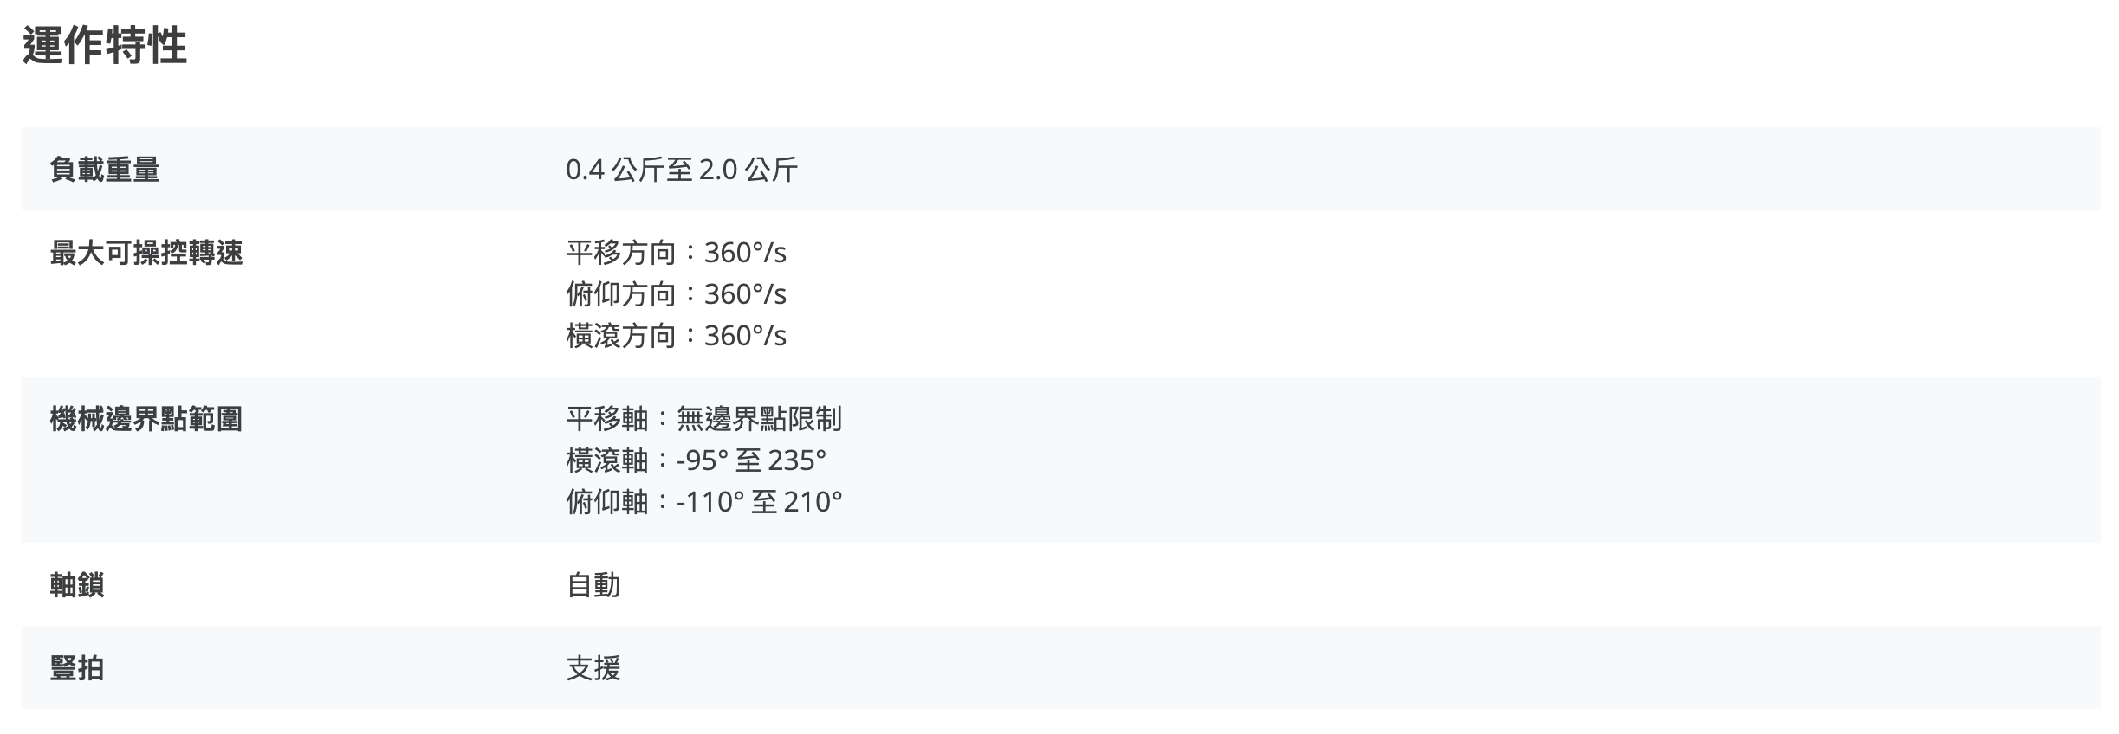Click the 0.4 公斤至 2.0 公斤 value
This screenshot has height=734, width=2119.
[681, 170]
